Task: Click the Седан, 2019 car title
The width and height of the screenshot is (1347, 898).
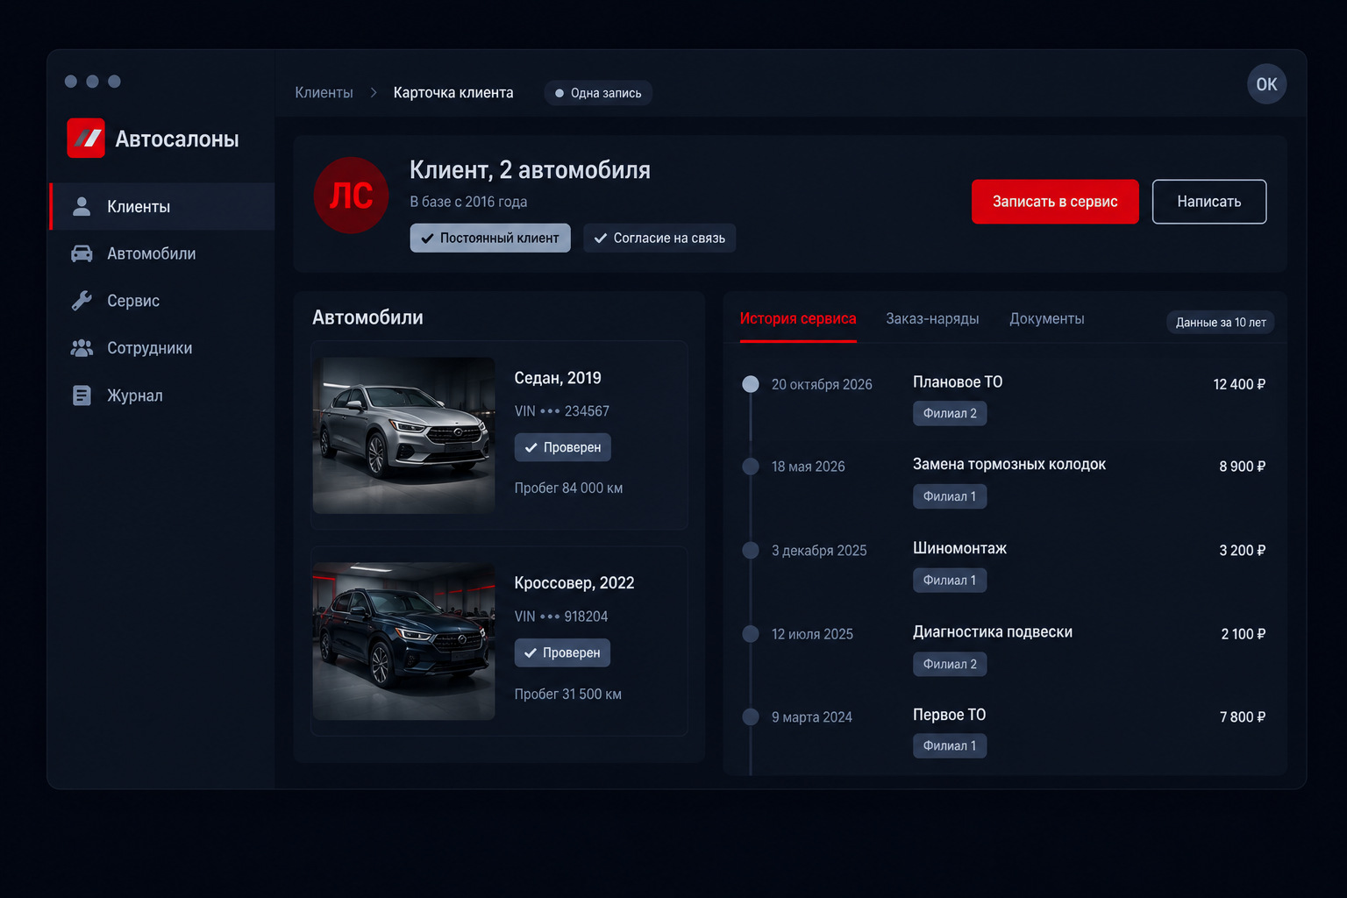Action: [x=558, y=378]
